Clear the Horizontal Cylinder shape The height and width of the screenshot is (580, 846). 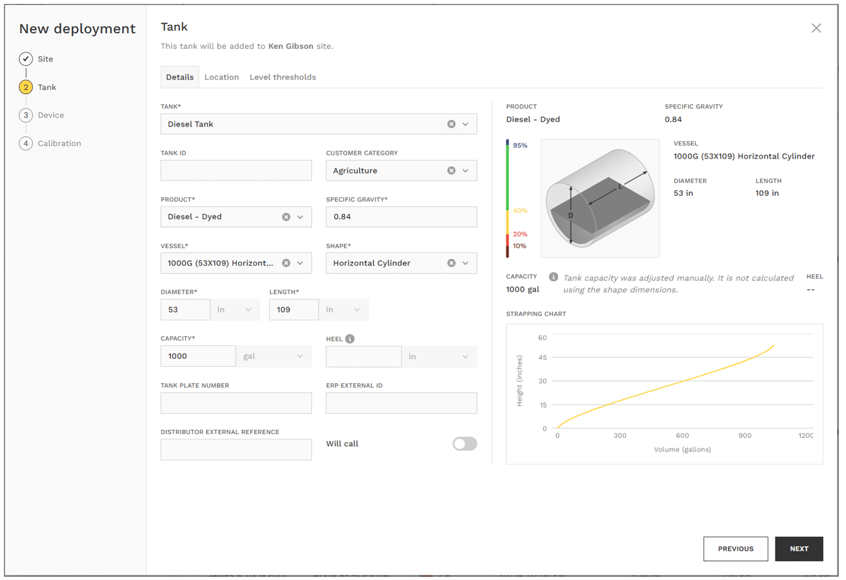tap(451, 263)
